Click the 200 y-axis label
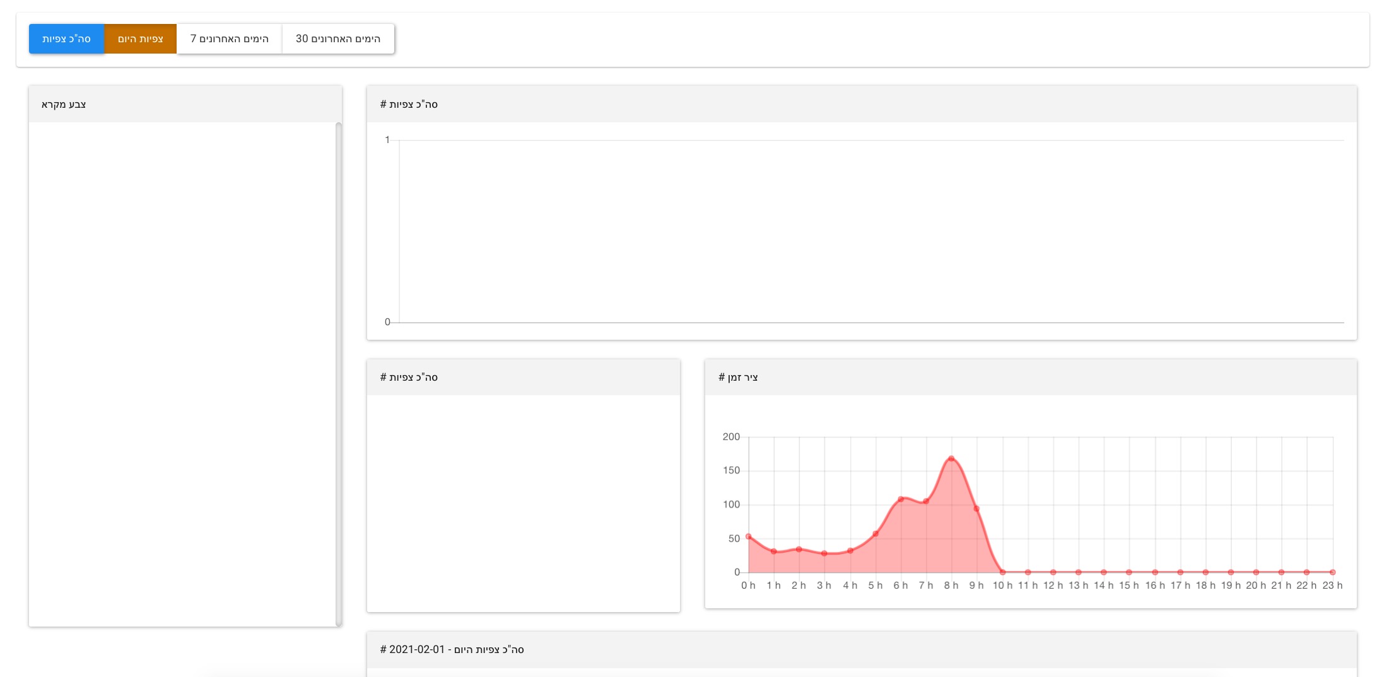The width and height of the screenshot is (1377, 677). [x=731, y=437]
